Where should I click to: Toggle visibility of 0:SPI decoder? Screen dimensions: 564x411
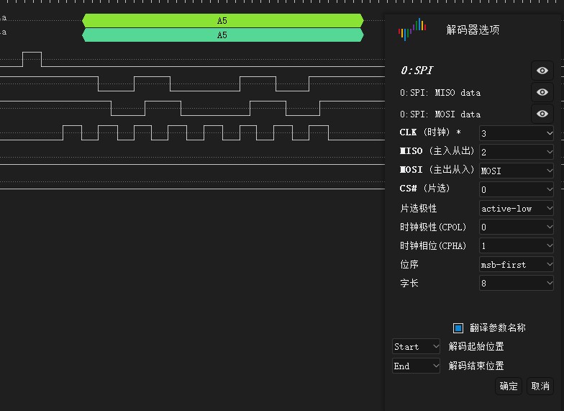pyautogui.click(x=542, y=71)
